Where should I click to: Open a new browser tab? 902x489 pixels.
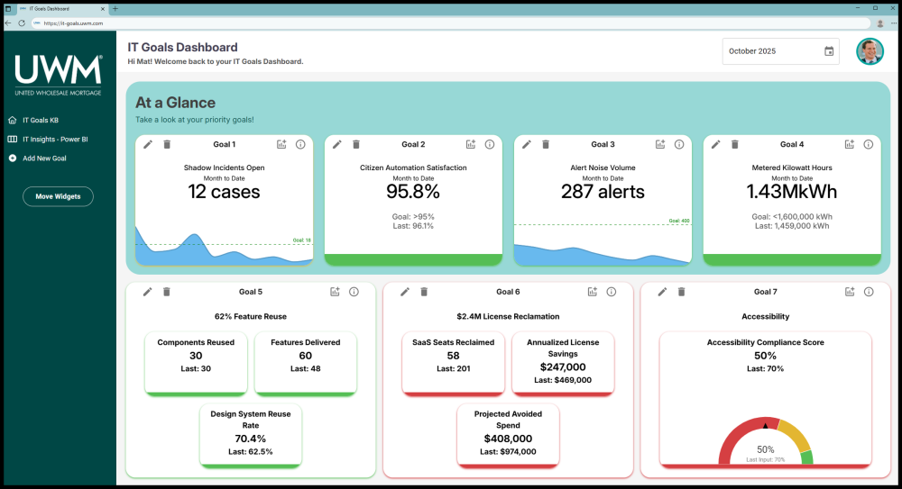pyautogui.click(x=115, y=9)
